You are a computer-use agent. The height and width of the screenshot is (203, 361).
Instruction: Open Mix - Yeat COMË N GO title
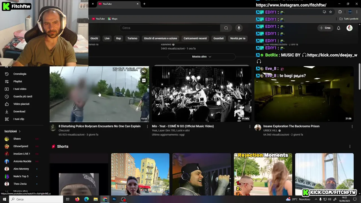tap(183, 126)
